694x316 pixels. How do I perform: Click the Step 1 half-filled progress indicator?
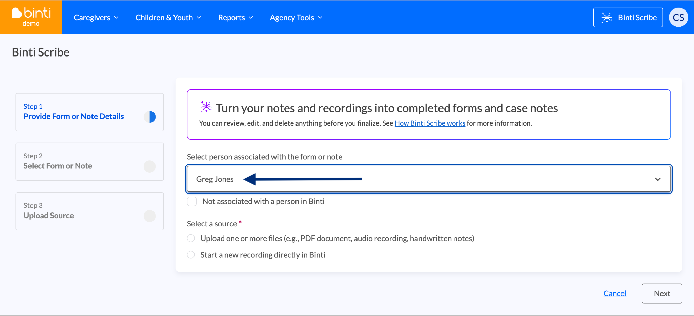150,117
